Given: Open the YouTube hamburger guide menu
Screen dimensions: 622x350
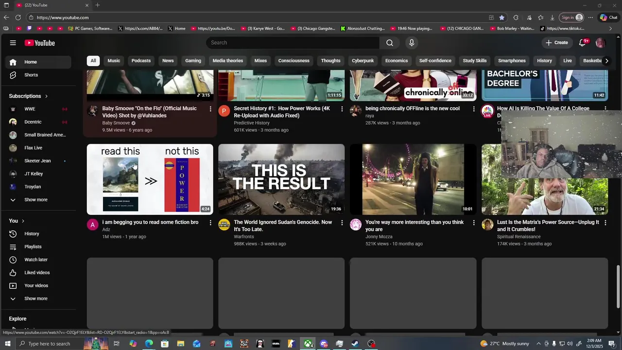Looking at the screenshot, I should click(13, 43).
